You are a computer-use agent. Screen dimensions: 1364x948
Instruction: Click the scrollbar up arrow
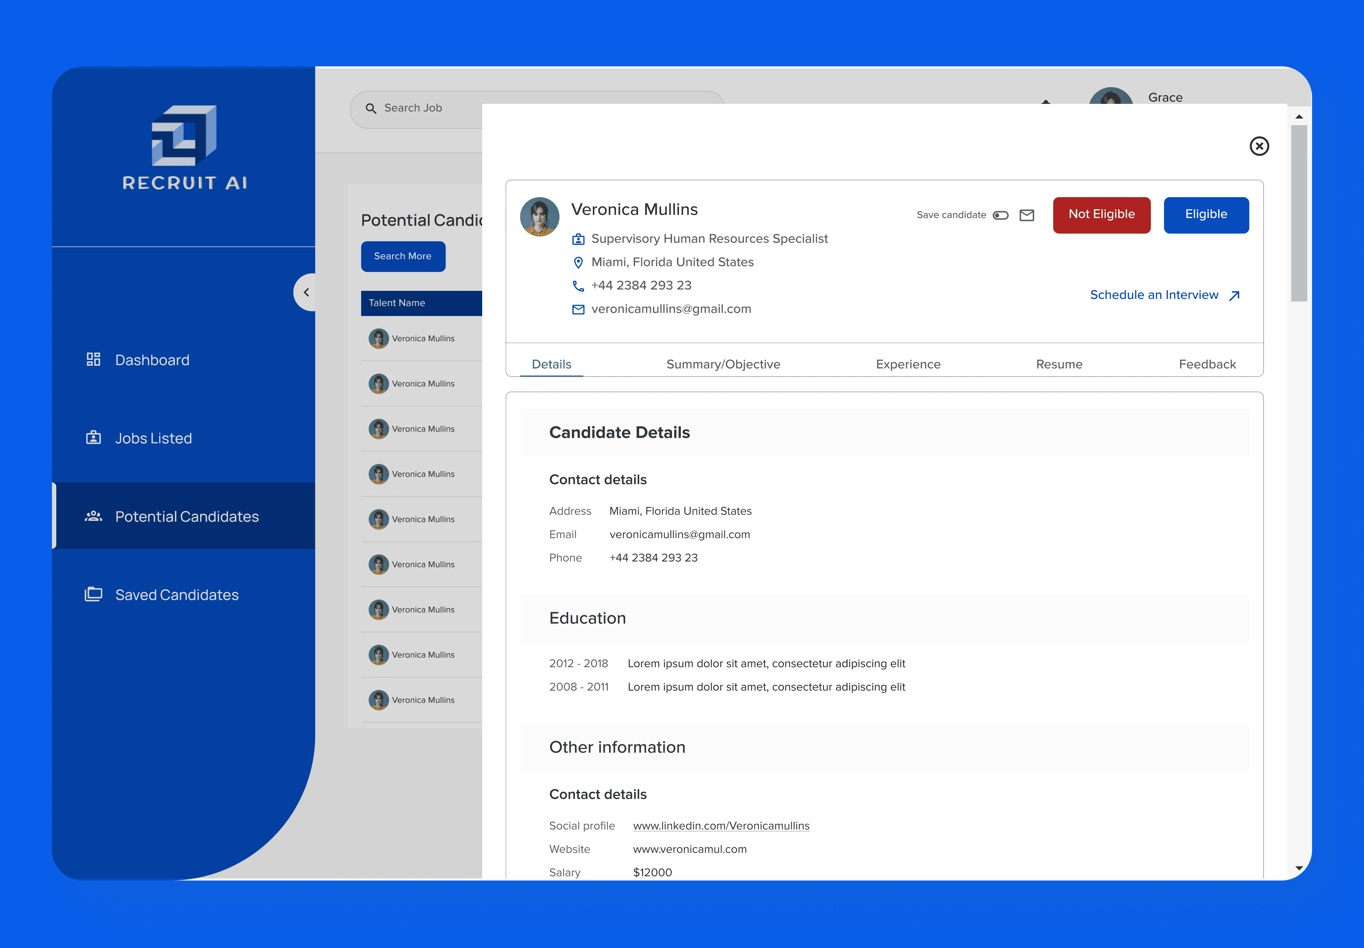coord(1299,117)
